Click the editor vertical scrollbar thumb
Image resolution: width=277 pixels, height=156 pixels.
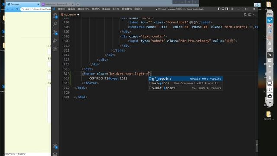[x=257, y=146]
